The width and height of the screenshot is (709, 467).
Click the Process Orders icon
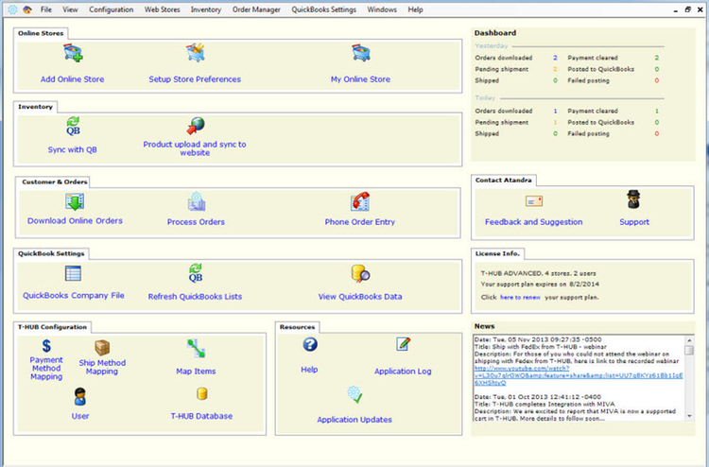click(197, 201)
